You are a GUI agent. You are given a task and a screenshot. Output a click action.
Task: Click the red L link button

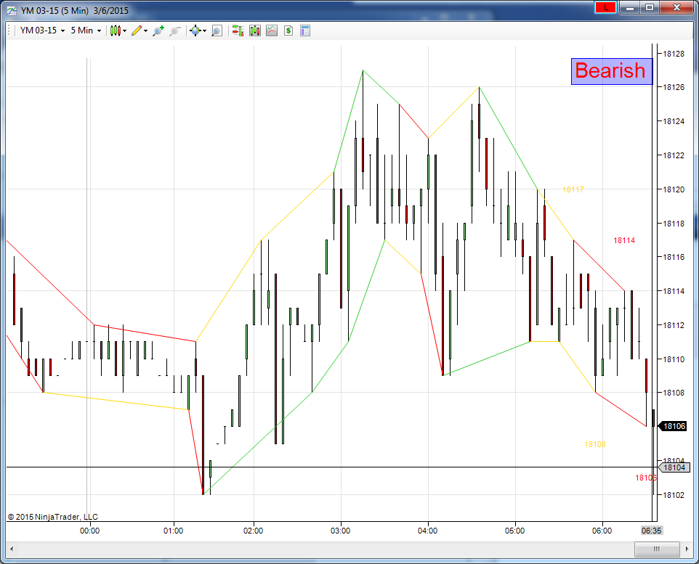pos(605,7)
